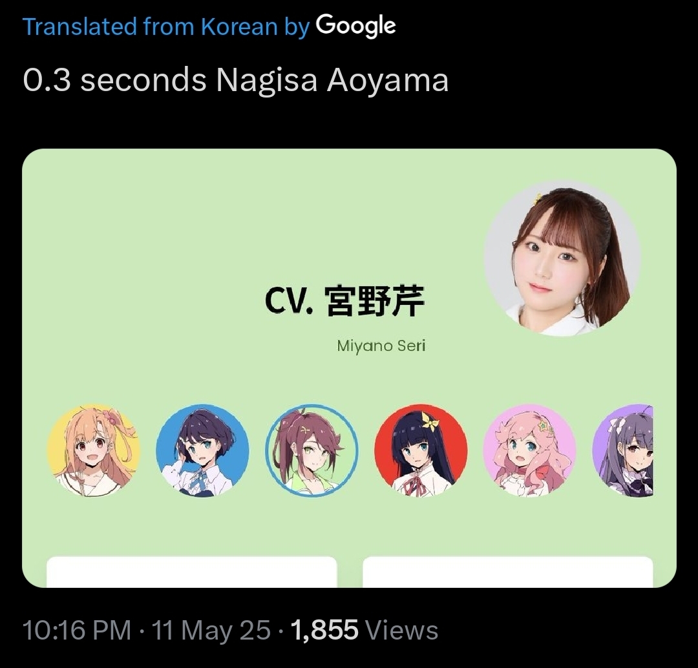Open the white card at bottom right
Screen dimensions: 698x668
(x=508, y=572)
